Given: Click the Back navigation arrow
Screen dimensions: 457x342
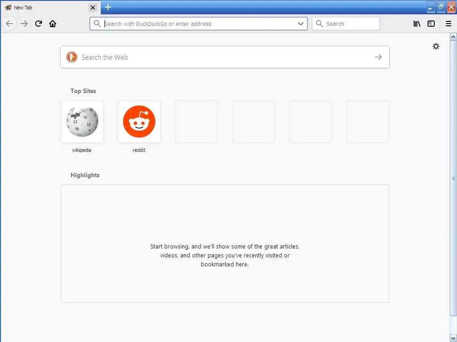Looking at the screenshot, I should [9, 24].
